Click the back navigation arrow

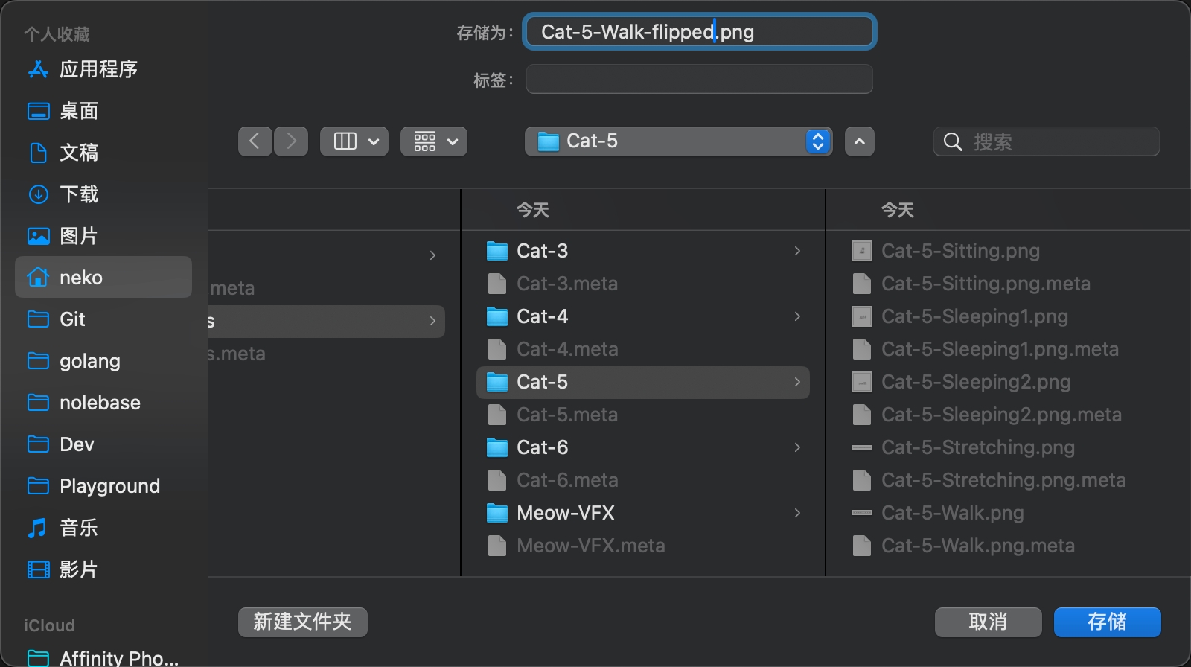coord(255,141)
